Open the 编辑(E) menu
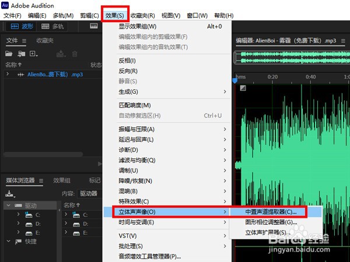The image size is (350, 262). (x=37, y=16)
